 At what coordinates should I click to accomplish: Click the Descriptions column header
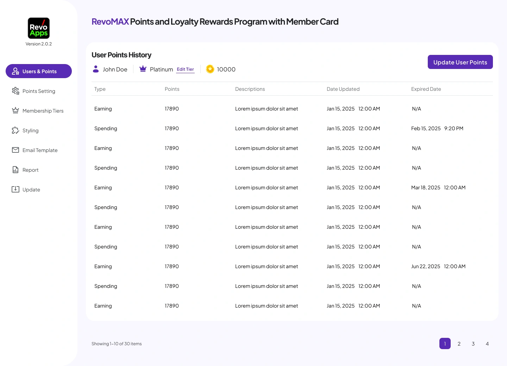[x=250, y=89]
